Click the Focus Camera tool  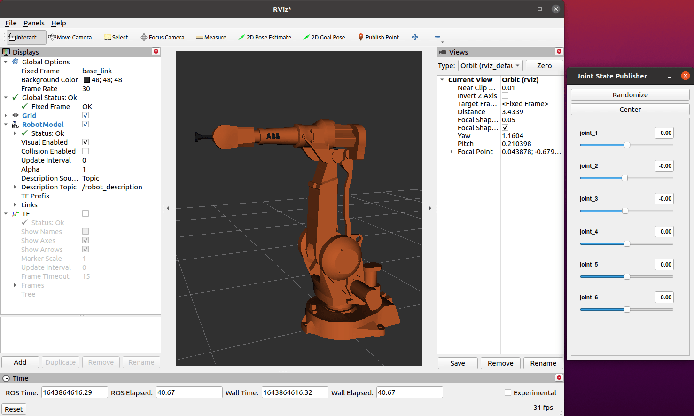162,37
